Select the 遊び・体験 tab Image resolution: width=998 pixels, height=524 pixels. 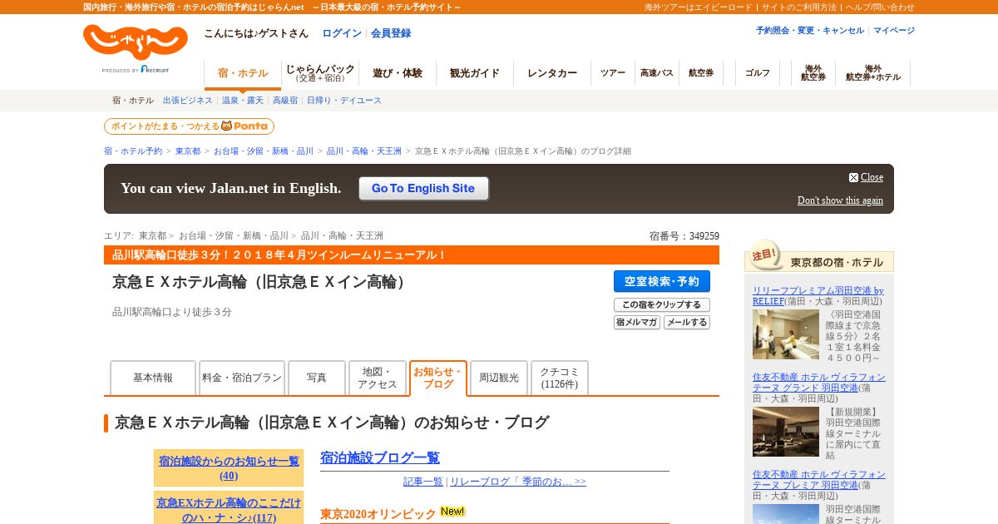[398, 73]
